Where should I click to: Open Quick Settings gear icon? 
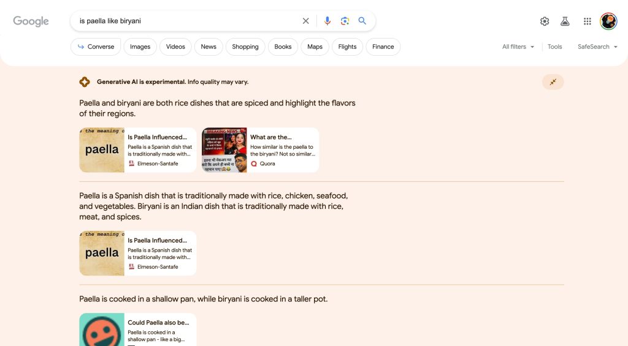click(545, 21)
